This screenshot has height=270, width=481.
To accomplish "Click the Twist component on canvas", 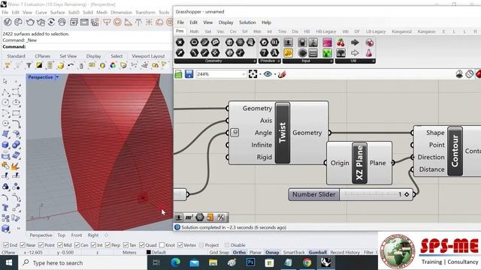I will pos(283,133).
